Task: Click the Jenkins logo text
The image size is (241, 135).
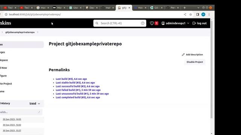Action: tap(6, 23)
